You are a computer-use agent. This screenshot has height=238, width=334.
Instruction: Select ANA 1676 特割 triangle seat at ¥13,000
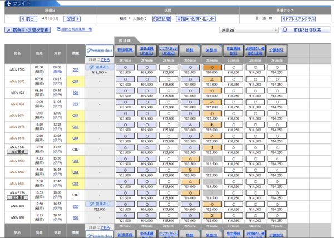point(190,125)
